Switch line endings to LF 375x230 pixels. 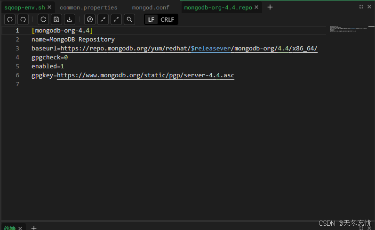[x=151, y=19]
